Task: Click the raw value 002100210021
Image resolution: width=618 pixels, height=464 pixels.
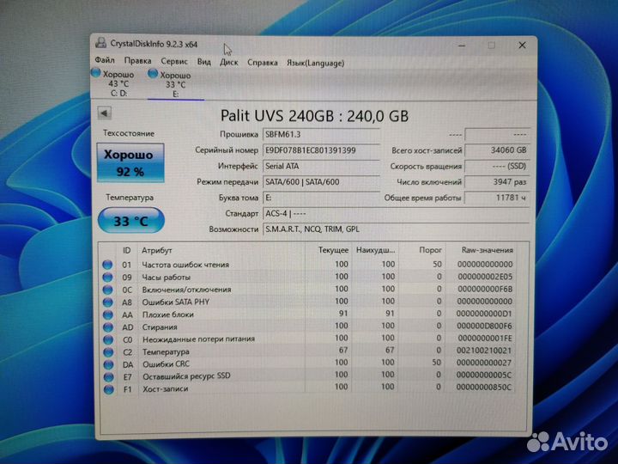Action: click(484, 351)
